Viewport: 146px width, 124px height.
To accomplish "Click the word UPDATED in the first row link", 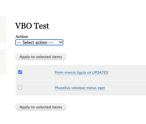I will (100, 73).
